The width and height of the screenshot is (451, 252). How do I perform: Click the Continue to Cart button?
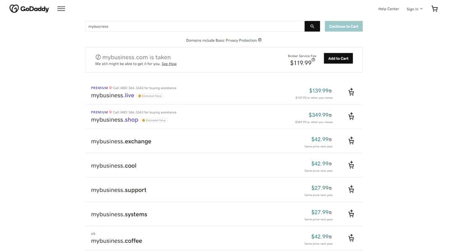point(344,27)
